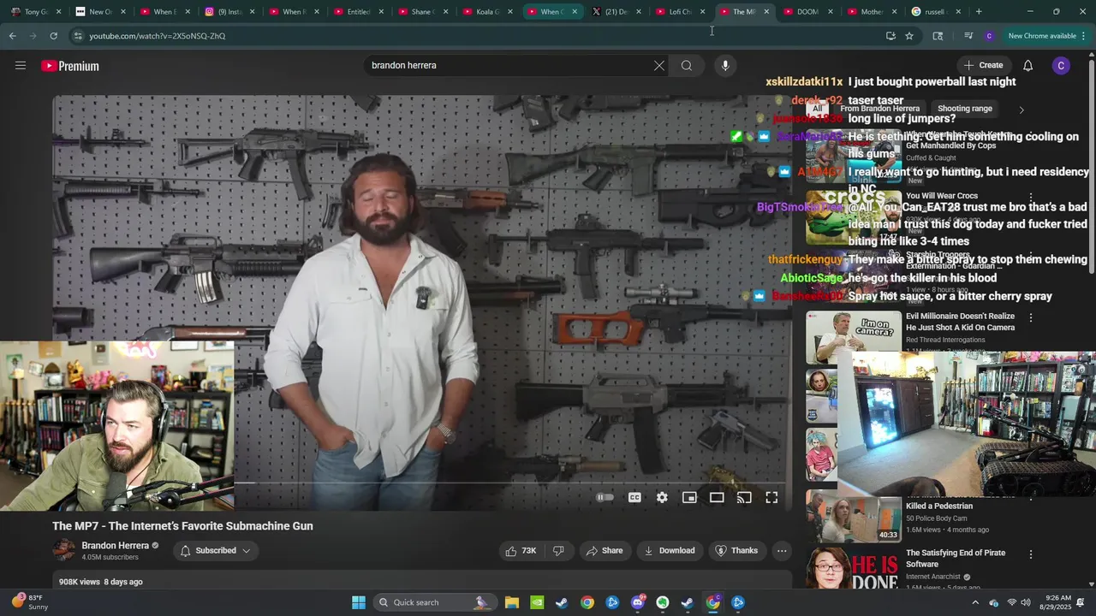Open the Chrome profile avatar
Screen dimensions: 1096x616
pyautogui.click(x=989, y=36)
